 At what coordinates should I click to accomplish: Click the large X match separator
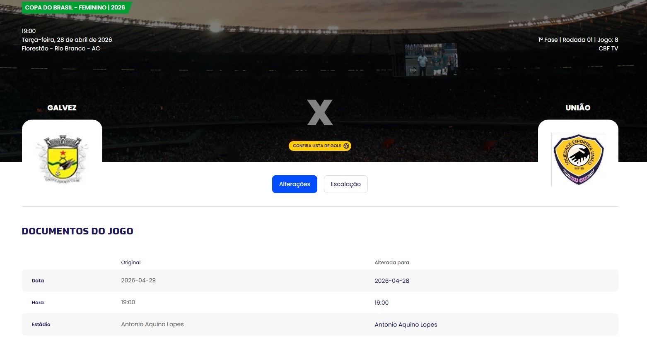[x=320, y=112]
